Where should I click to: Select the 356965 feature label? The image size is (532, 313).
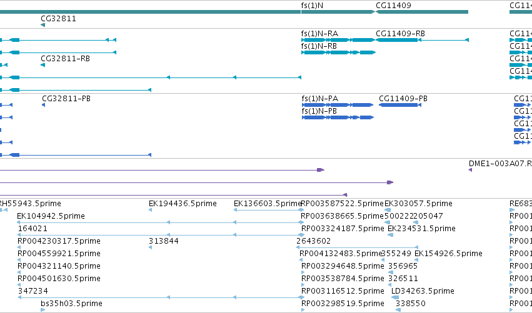tap(403, 266)
